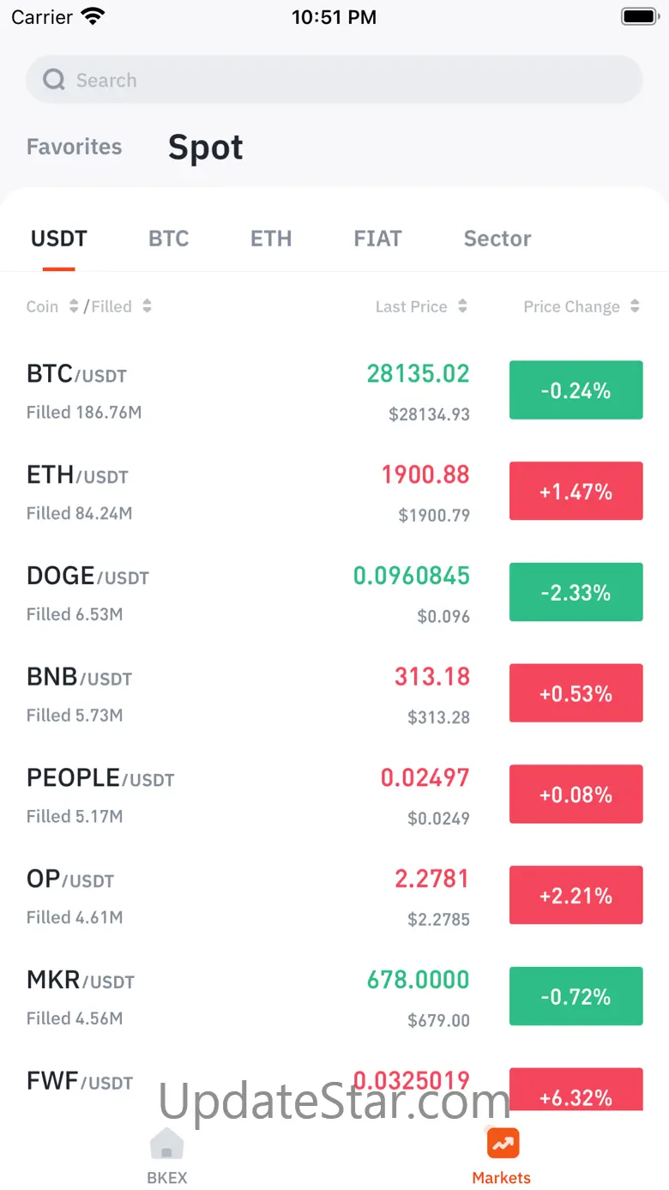Sort by Last Price arrows

click(463, 306)
